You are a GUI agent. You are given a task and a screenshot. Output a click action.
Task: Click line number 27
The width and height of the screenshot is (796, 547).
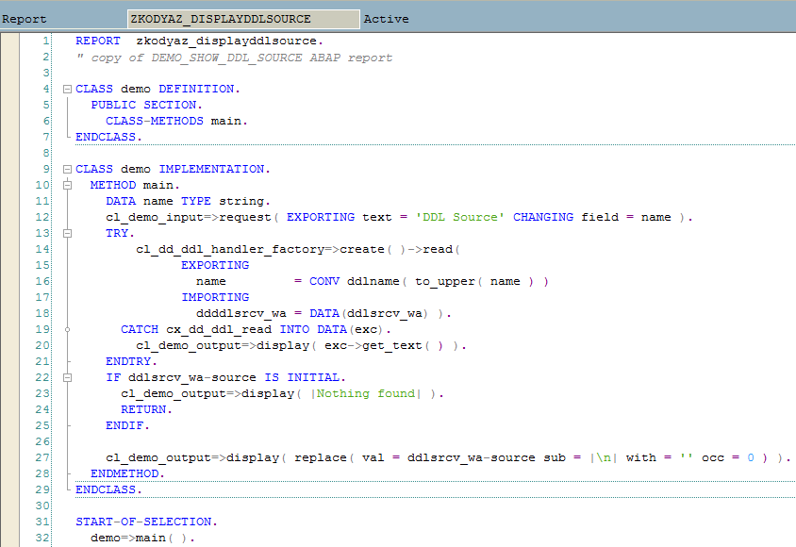tap(41, 457)
